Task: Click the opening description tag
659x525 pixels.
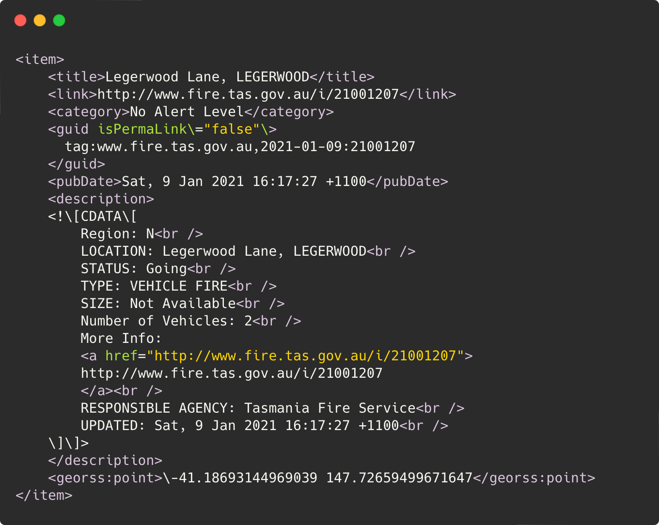Action: [101, 199]
